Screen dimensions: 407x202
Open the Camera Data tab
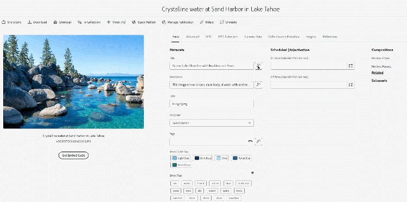coord(253,37)
